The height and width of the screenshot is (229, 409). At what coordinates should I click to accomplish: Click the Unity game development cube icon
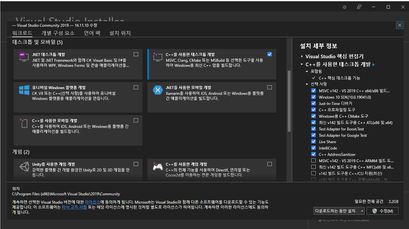click(x=24, y=167)
